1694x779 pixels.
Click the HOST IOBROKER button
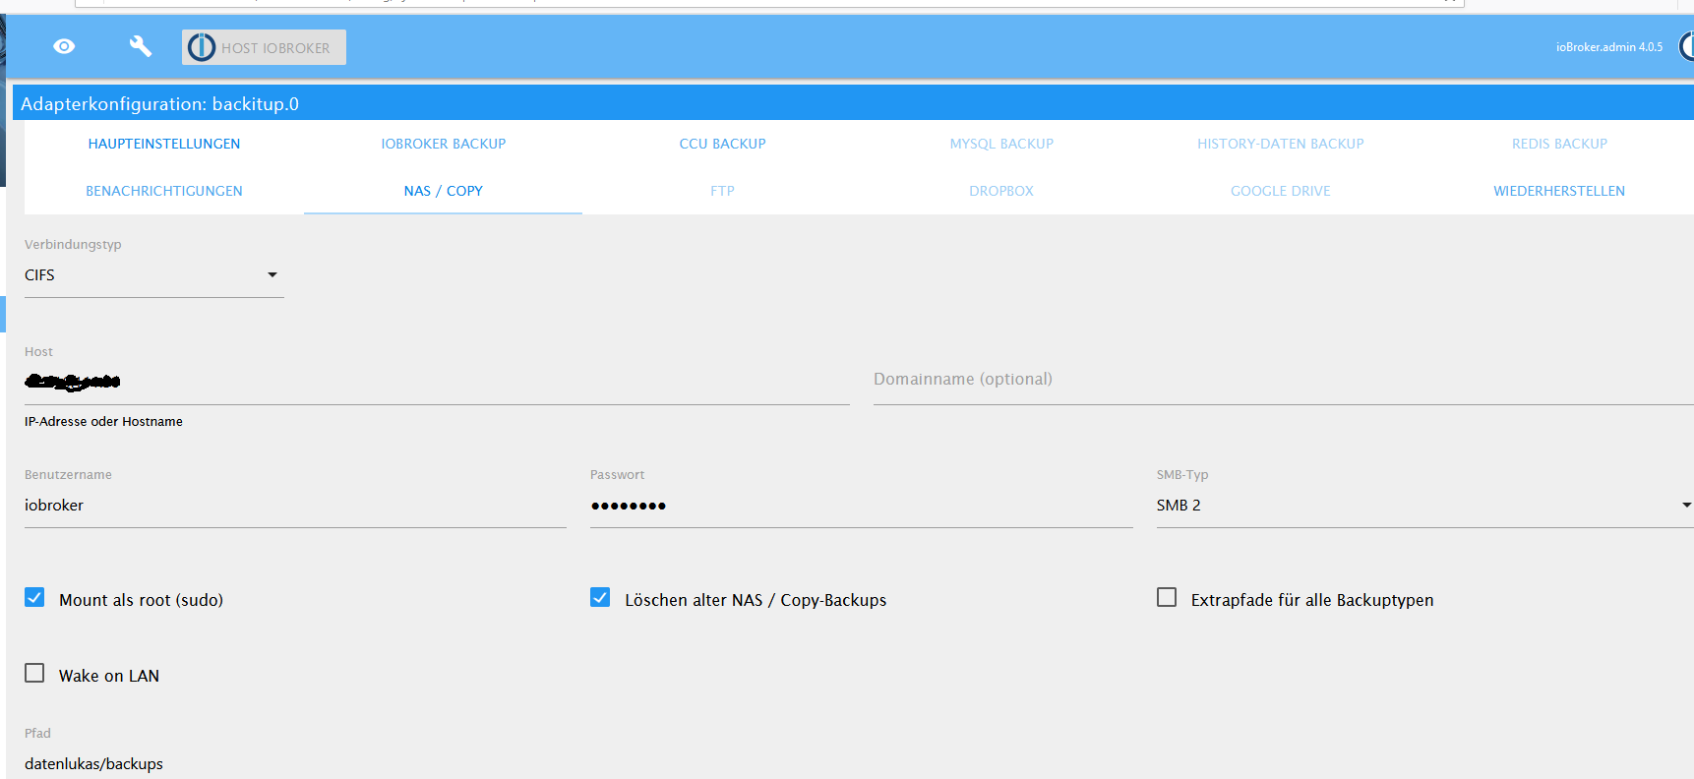264,47
